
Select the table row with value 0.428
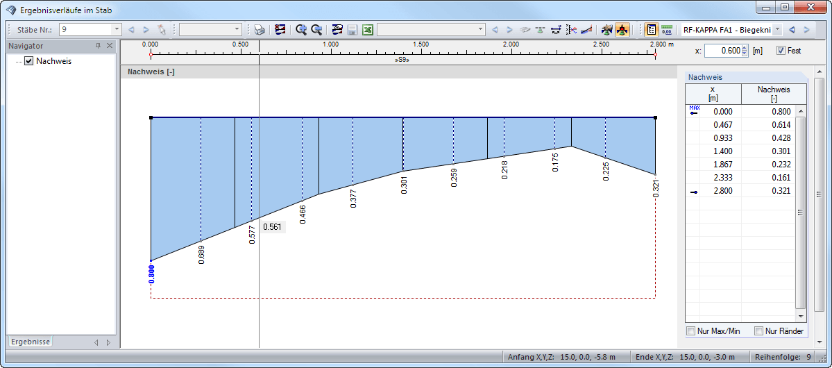(740, 138)
